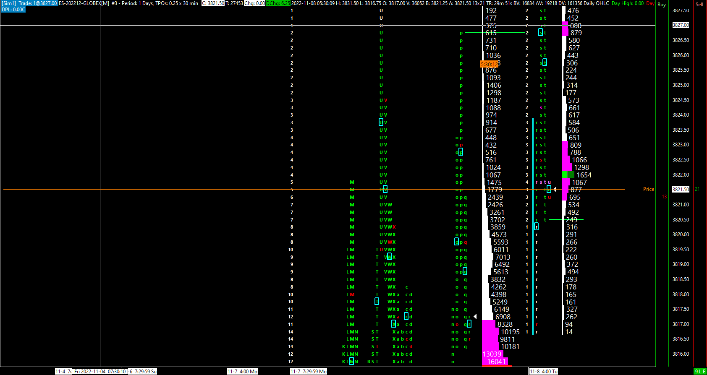Click the 3823.00 price scale label
Screen dimensions: 707x375
tap(681, 145)
